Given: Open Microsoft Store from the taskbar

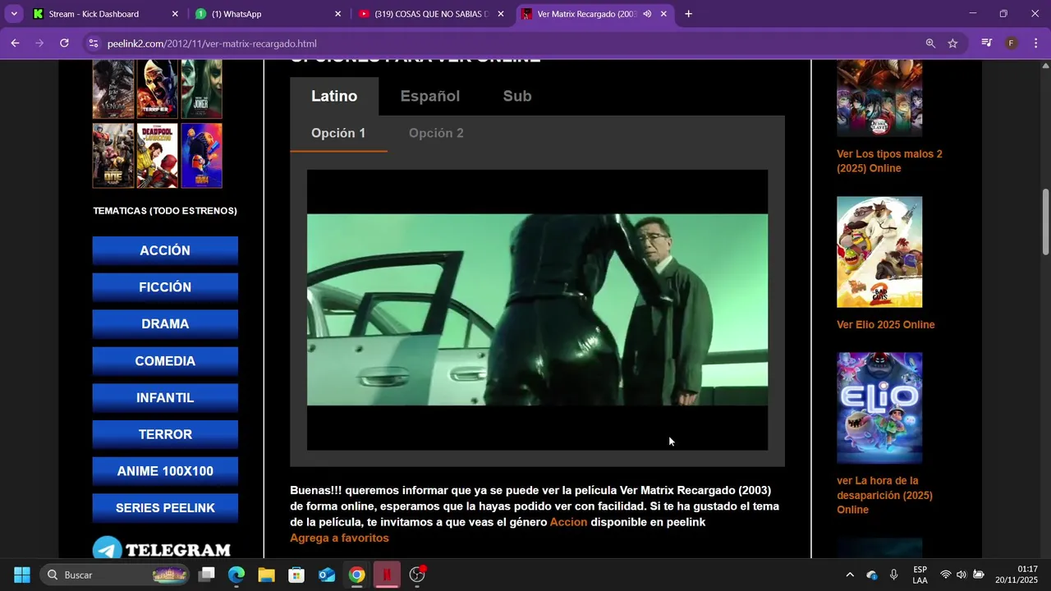Looking at the screenshot, I should (296, 575).
